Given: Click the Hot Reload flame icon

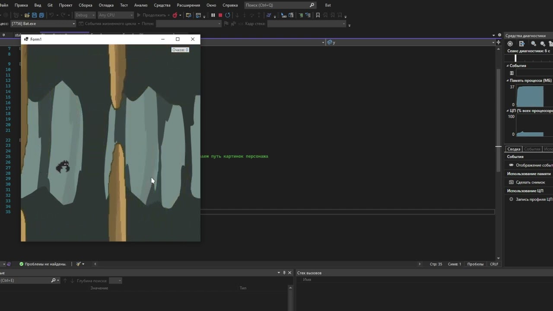Looking at the screenshot, I should (x=175, y=15).
